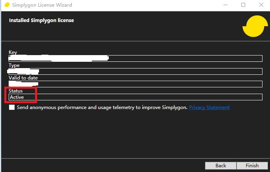Minimize the License Wizard window
The height and width of the screenshot is (172, 270).
pyautogui.click(x=225, y=5)
